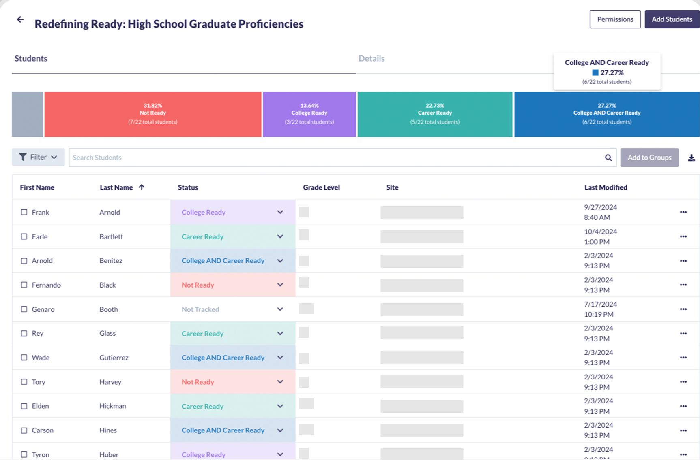Click the Add Students button

(x=672, y=19)
